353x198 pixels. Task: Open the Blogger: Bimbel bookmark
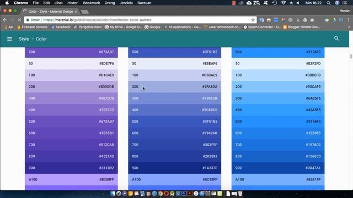click(302, 27)
